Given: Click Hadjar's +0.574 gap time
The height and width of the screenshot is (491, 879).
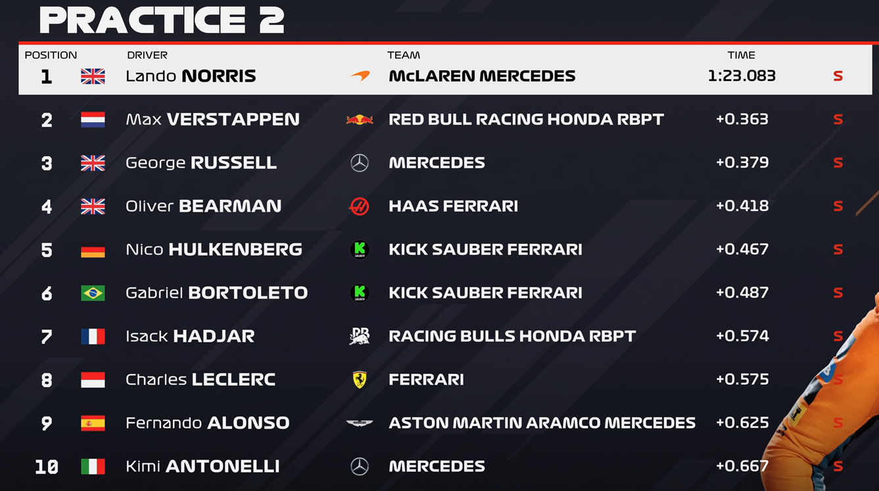Looking at the screenshot, I should coord(742,337).
